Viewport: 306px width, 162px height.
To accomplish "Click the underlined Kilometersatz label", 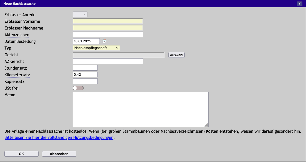I will pos(17,75).
